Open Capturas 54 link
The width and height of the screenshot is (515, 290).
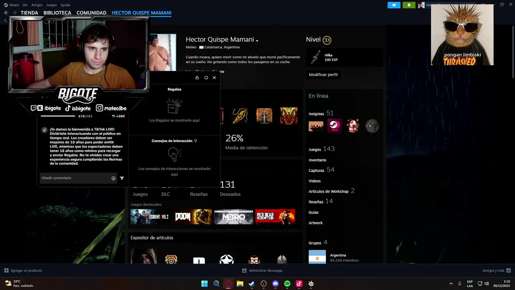(x=321, y=170)
